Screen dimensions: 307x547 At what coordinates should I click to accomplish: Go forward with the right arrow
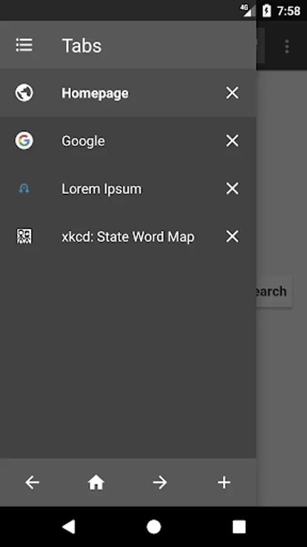[160, 483]
